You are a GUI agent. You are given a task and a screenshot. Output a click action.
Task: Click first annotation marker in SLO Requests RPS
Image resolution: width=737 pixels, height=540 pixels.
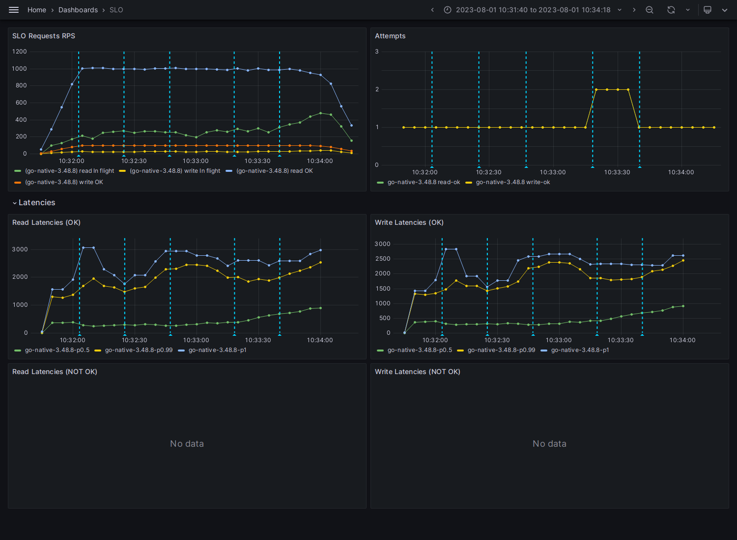tap(79, 156)
